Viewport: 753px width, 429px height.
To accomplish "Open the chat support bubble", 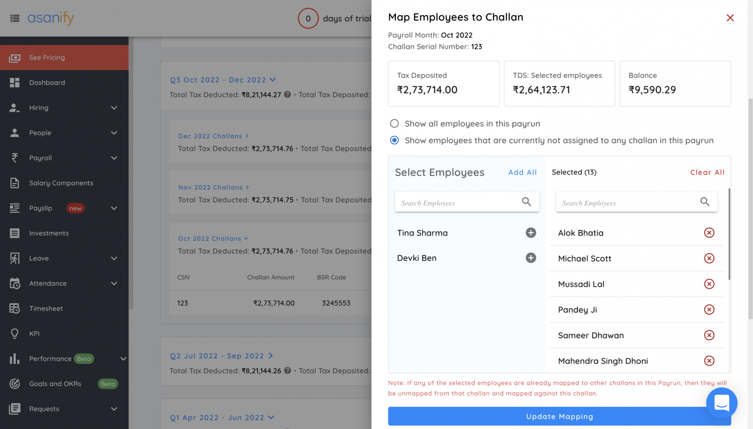I will (x=721, y=403).
